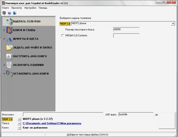The height and width of the screenshot is (137, 178).
Task: Click the 'Книг не добавлено' text
Action: [35, 128]
